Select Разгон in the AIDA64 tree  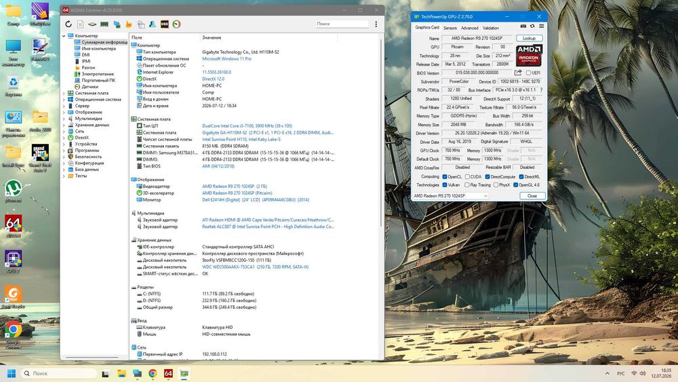pyautogui.click(x=88, y=67)
